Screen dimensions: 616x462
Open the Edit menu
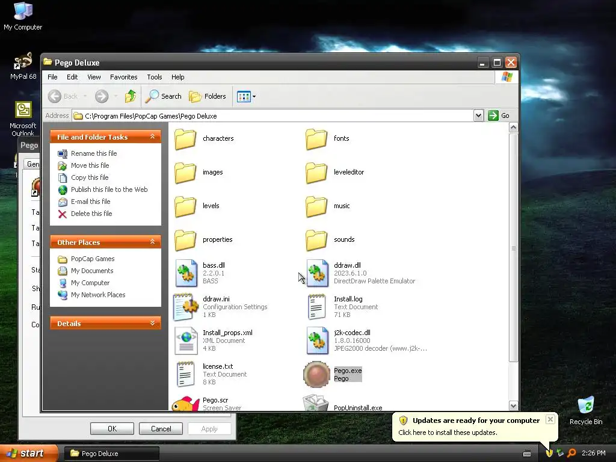point(72,77)
